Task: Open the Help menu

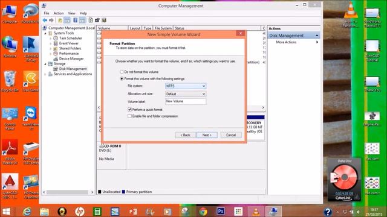Action: pyautogui.click(x=83, y=13)
